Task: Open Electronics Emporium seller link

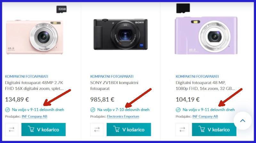Action: [123, 117]
